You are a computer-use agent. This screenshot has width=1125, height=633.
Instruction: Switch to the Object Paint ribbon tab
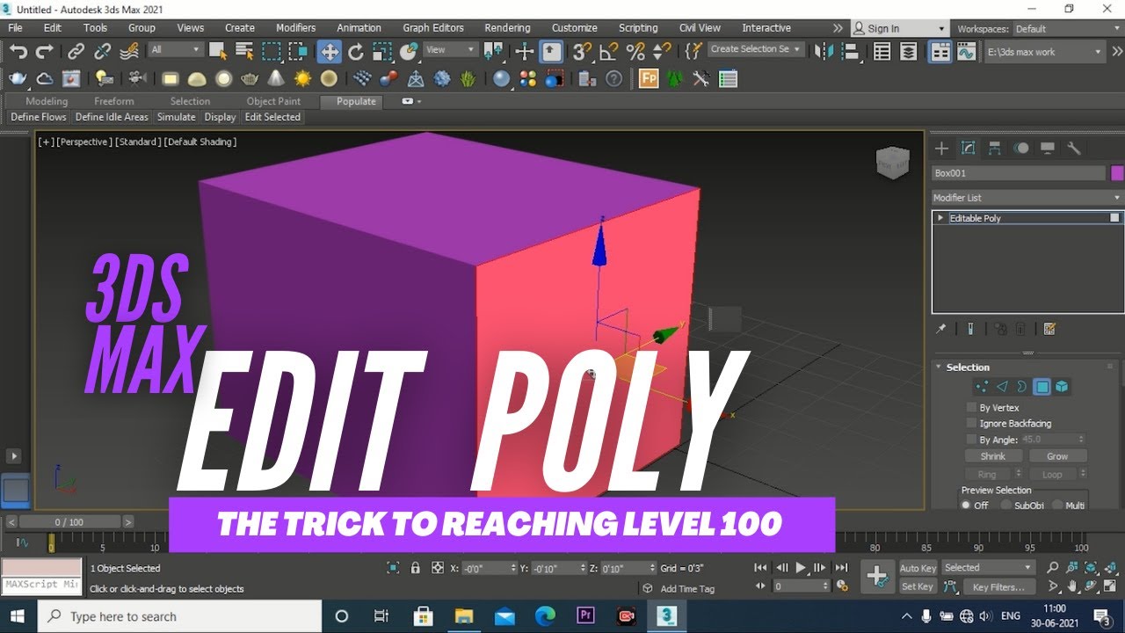point(273,101)
